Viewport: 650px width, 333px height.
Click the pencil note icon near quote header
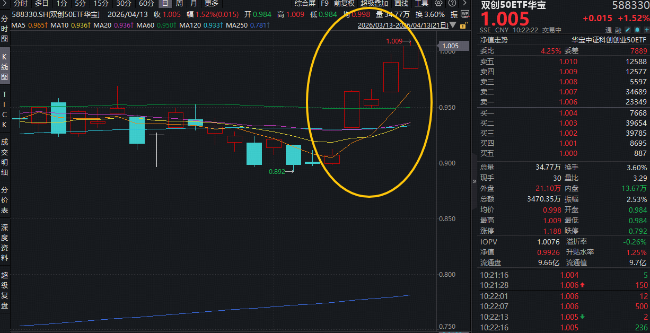(628, 30)
